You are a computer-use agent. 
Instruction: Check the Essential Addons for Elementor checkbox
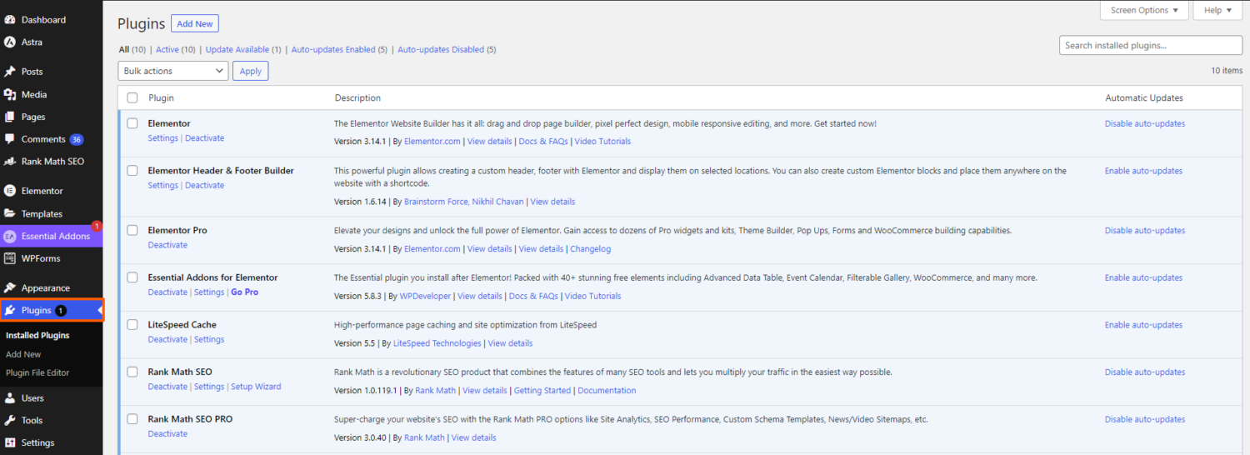pos(132,277)
